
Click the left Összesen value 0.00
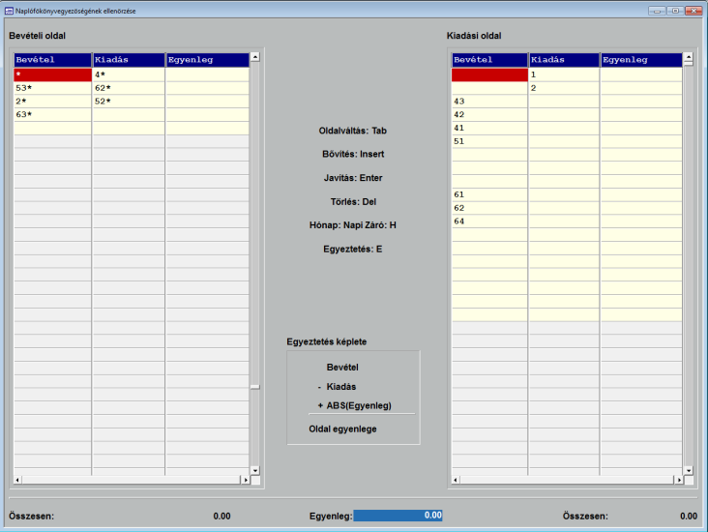[221, 517]
